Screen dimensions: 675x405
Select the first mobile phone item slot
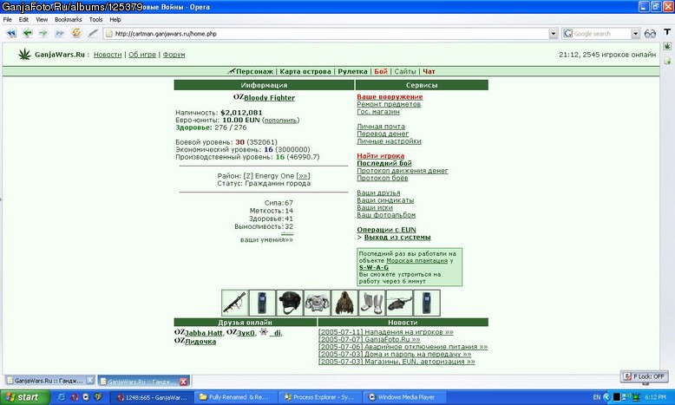pyautogui.click(x=262, y=303)
